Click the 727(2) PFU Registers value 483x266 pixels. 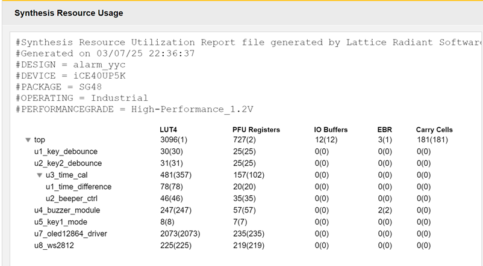pos(245,140)
